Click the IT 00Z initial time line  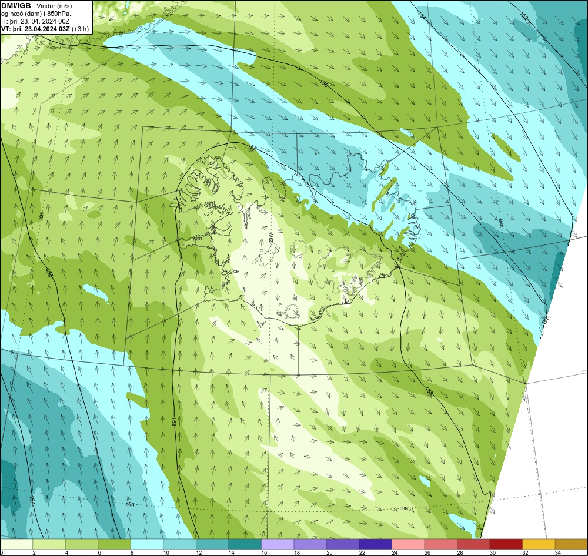35,21
